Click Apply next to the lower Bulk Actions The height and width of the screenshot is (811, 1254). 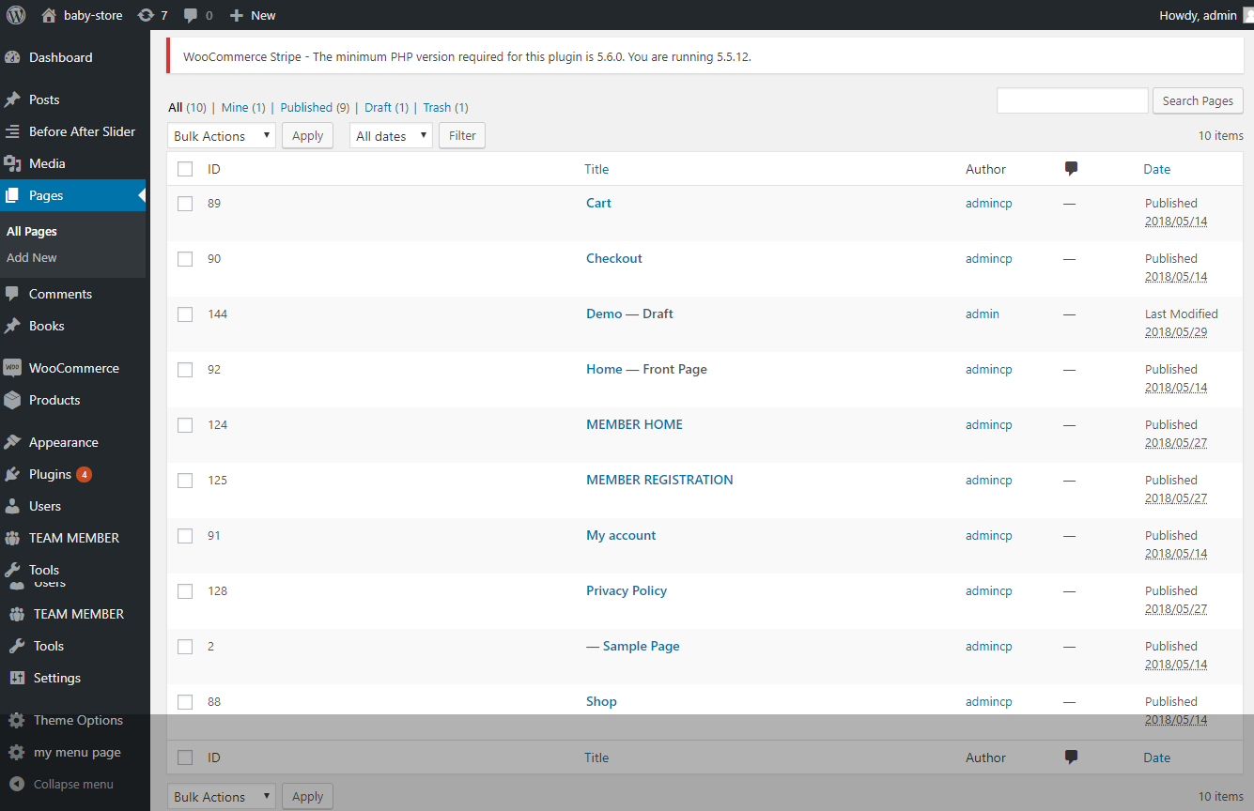[x=307, y=796]
